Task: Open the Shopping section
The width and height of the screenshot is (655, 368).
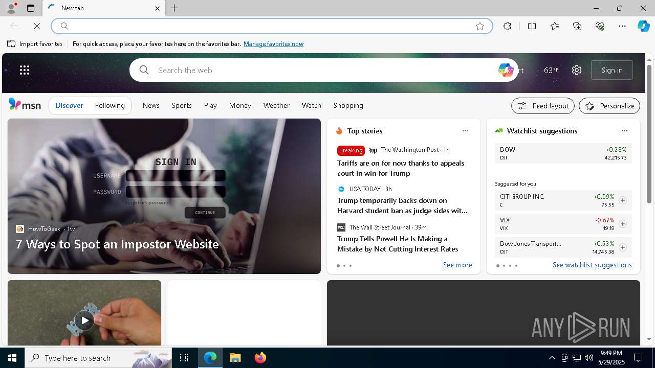Action: [348, 105]
